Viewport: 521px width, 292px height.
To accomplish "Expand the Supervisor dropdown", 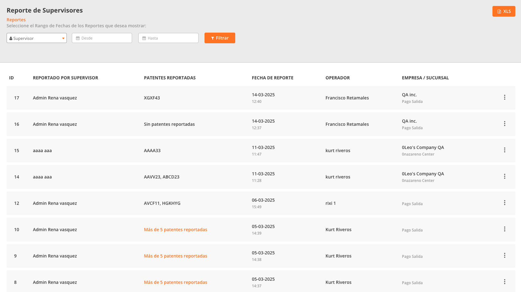I will pos(37,38).
